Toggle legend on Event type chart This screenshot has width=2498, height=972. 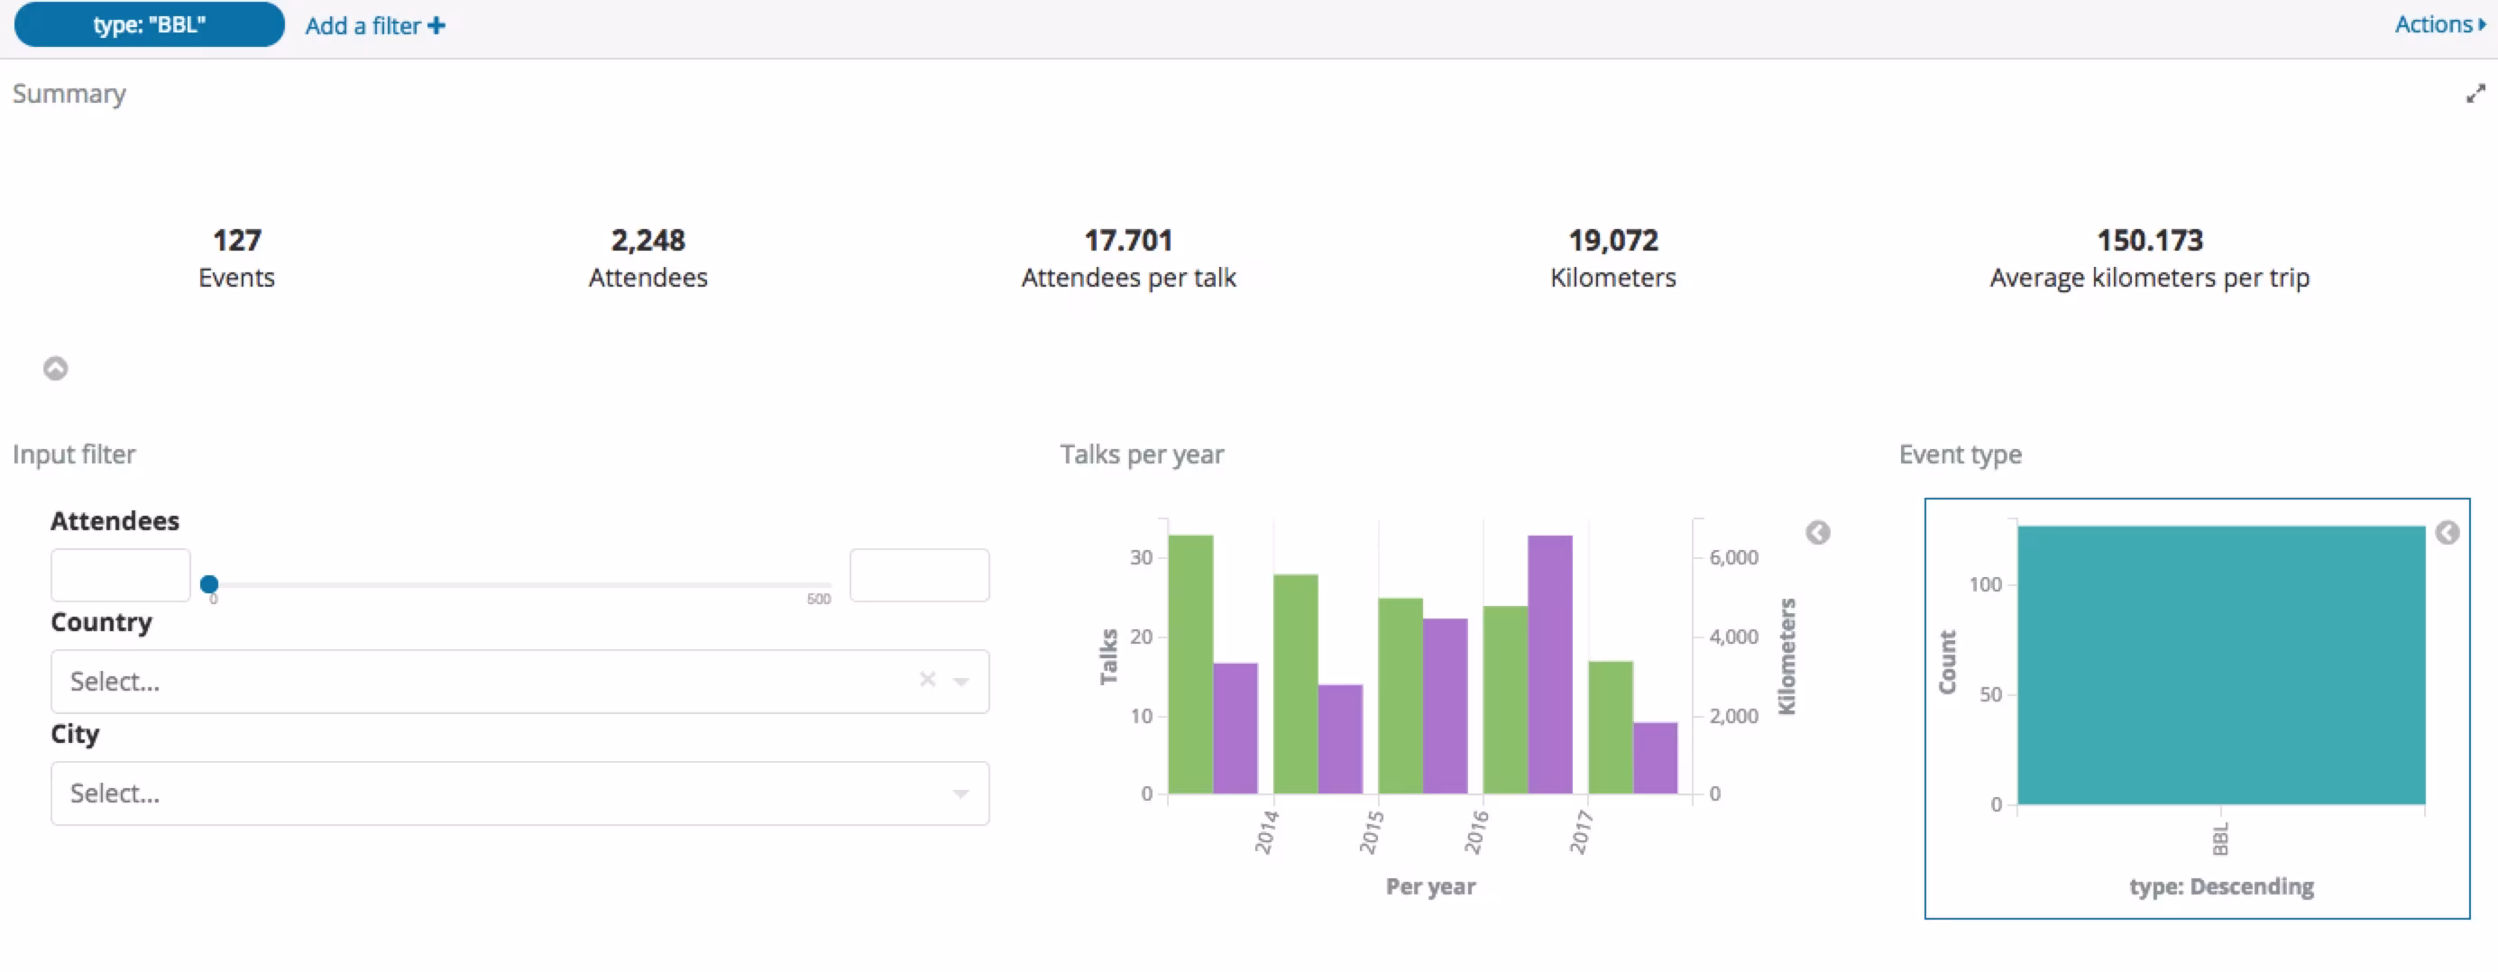tap(2447, 533)
